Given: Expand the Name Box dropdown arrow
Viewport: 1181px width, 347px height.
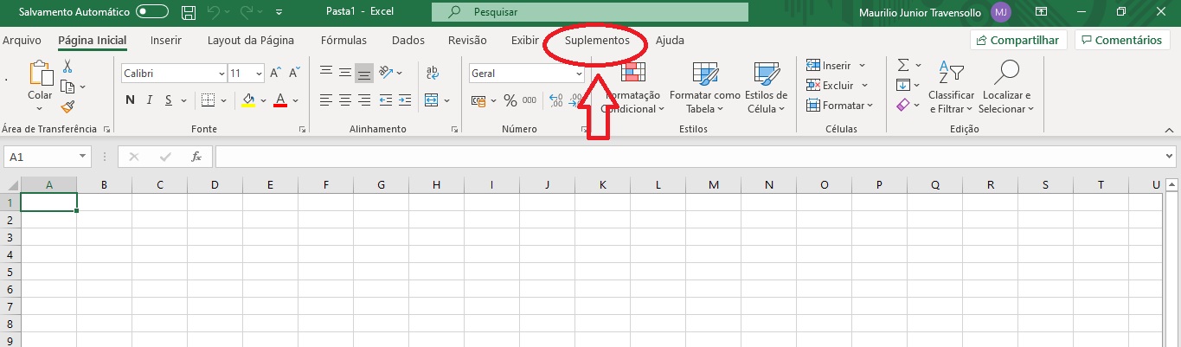Looking at the screenshot, I should (x=83, y=157).
